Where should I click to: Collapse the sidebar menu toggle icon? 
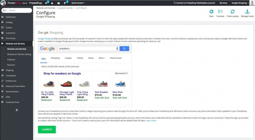17,110
